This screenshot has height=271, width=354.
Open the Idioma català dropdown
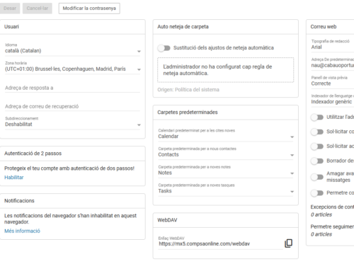tap(73, 49)
